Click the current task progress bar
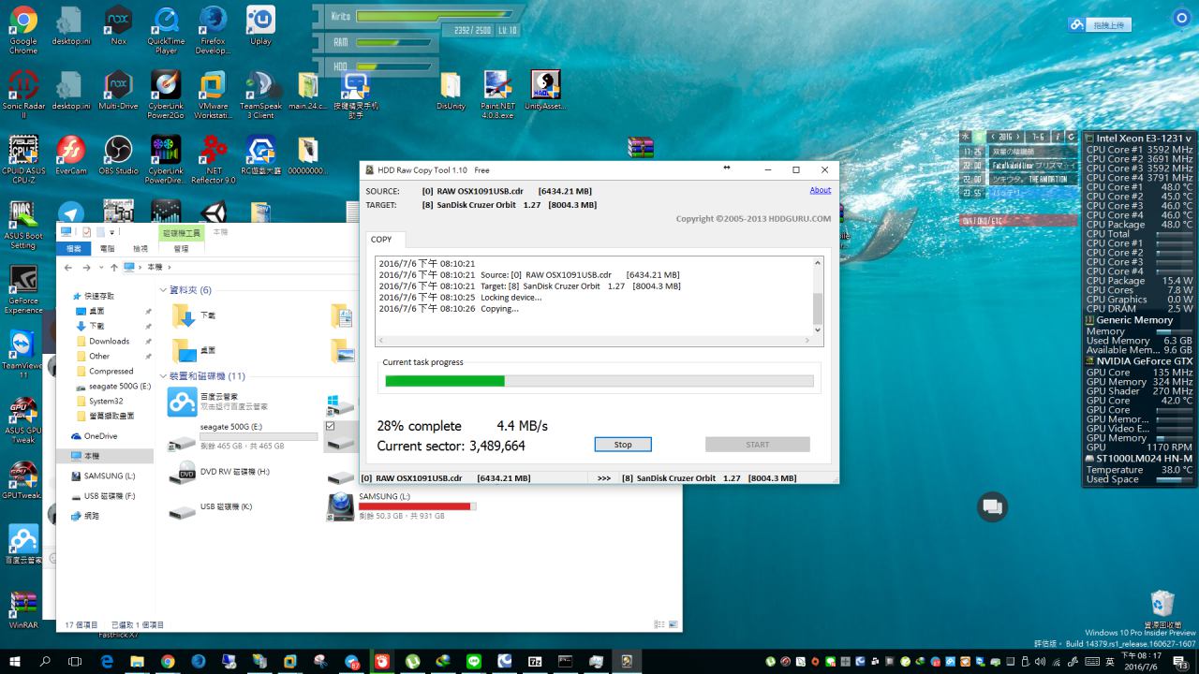Viewport: 1199px width, 674px height. [599, 381]
